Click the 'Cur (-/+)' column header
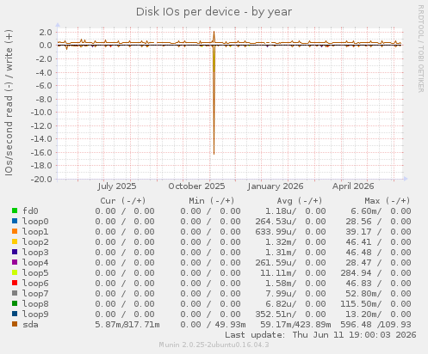 [x=123, y=201]
